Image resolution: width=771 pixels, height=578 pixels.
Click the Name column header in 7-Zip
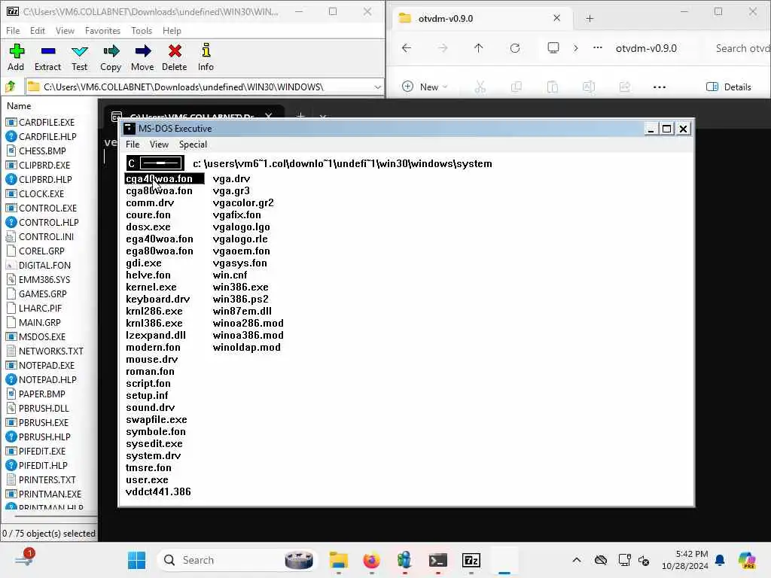(x=19, y=106)
